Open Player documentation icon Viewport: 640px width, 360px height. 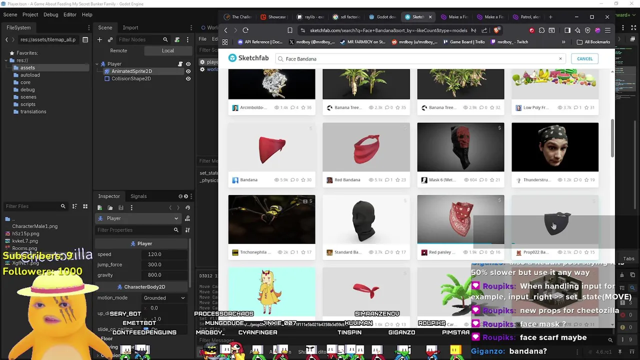[x=187, y=218]
